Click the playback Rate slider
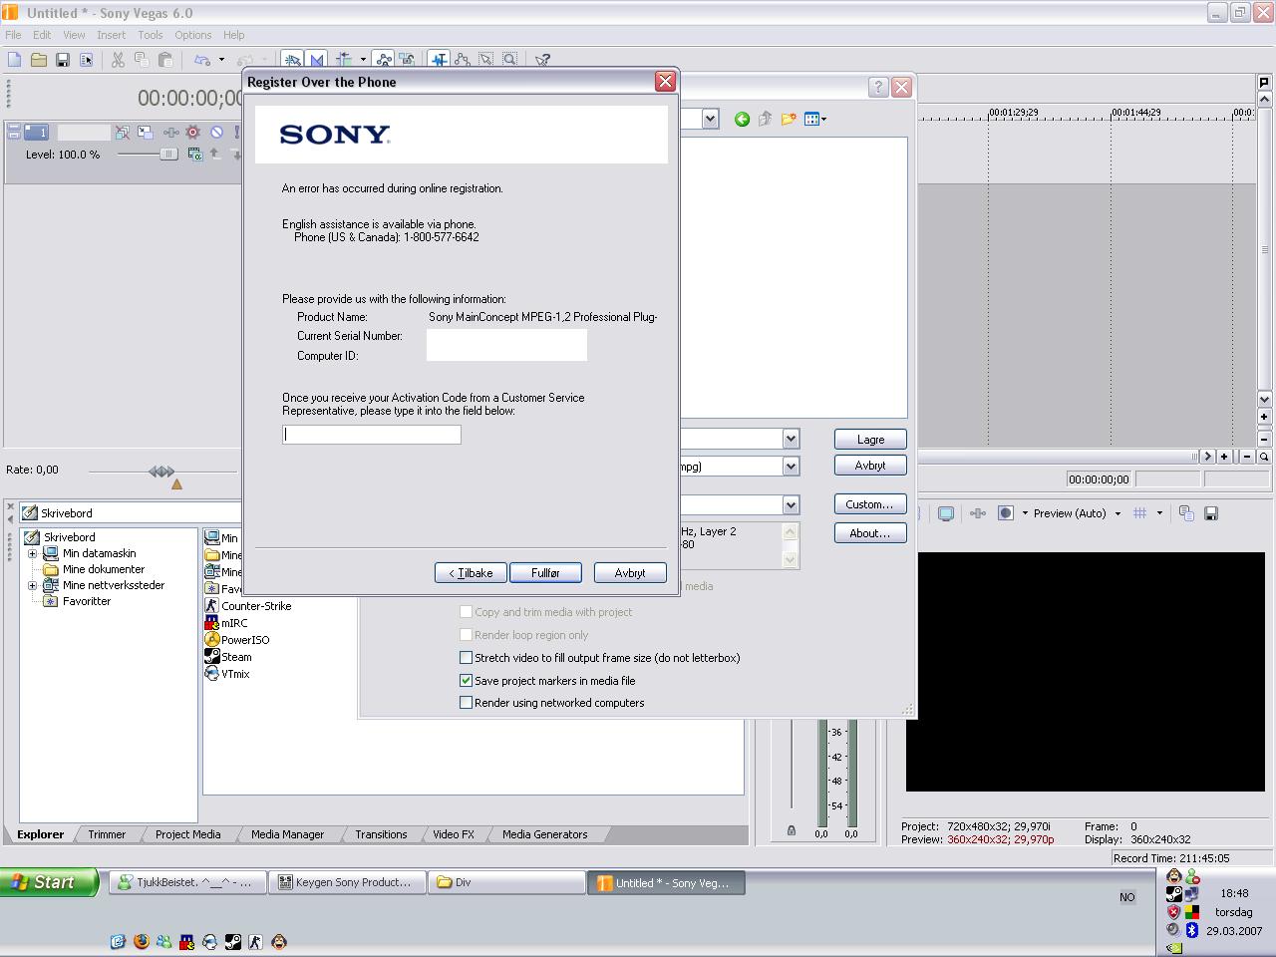The height and width of the screenshot is (957, 1276). pos(161,471)
